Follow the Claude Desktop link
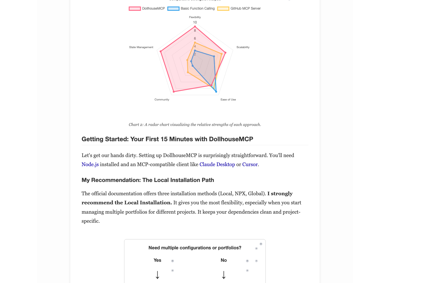 point(217,164)
